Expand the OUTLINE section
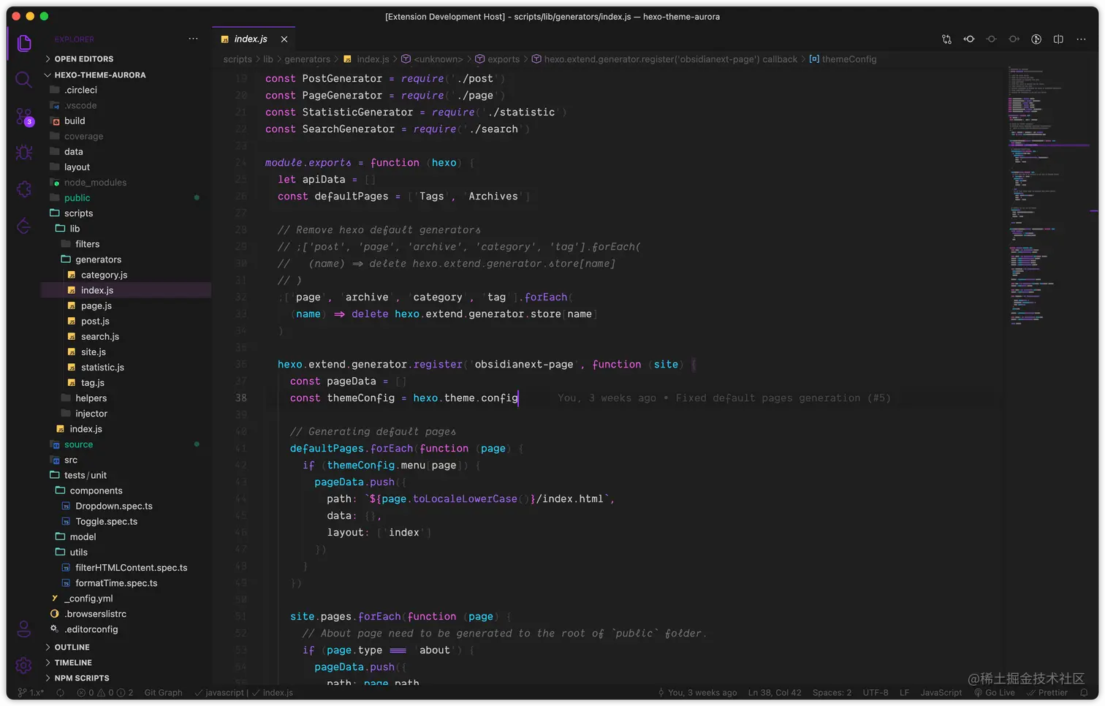 click(x=72, y=648)
